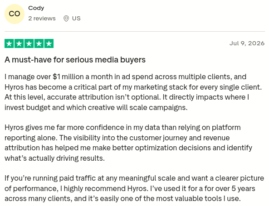
Task: Click the paragraph starting 'Hyros gives me far more'
Action: (128, 143)
